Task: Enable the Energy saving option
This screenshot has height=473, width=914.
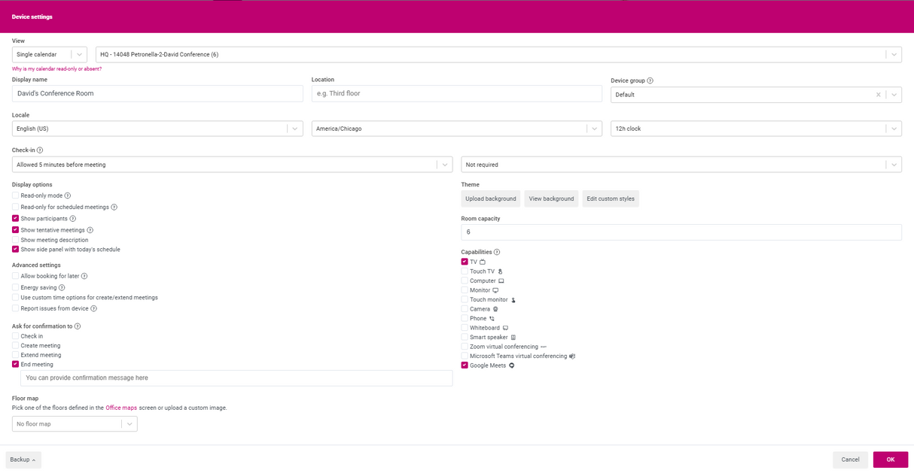Action: pos(15,287)
